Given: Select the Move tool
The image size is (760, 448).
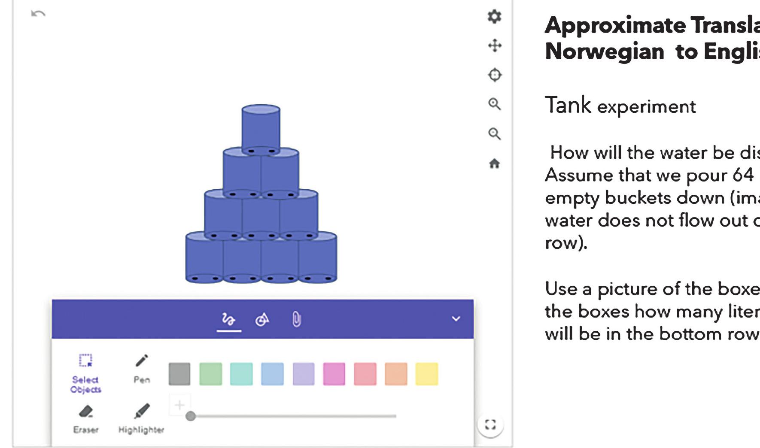Looking at the screenshot, I should pyautogui.click(x=494, y=45).
